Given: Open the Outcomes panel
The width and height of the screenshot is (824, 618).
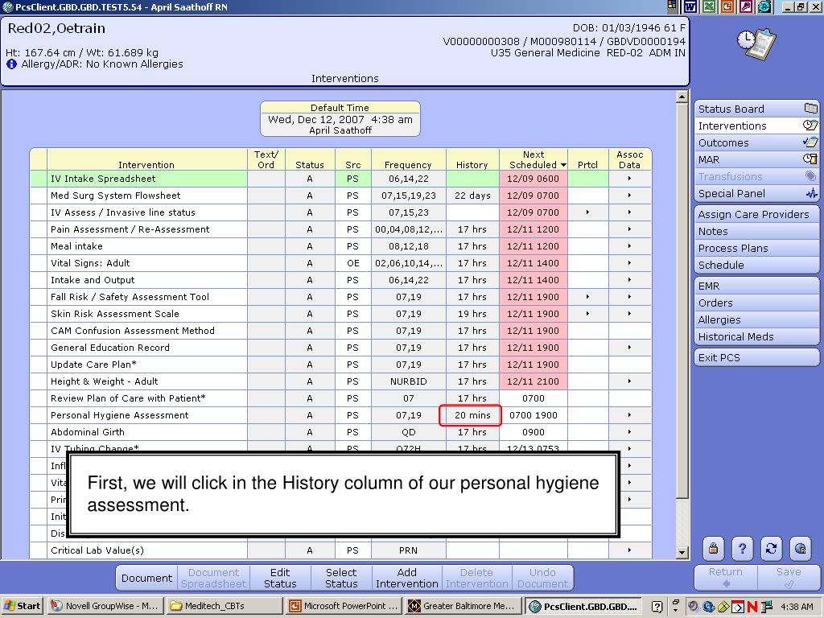Looking at the screenshot, I should (x=756, y=142).
